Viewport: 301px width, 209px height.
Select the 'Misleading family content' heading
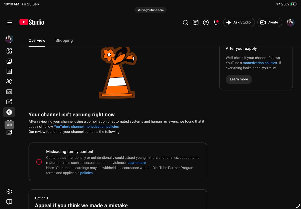70,152
